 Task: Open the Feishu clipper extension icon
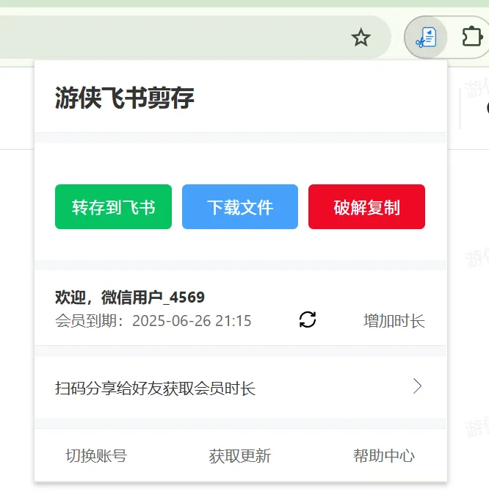[426, 37]
